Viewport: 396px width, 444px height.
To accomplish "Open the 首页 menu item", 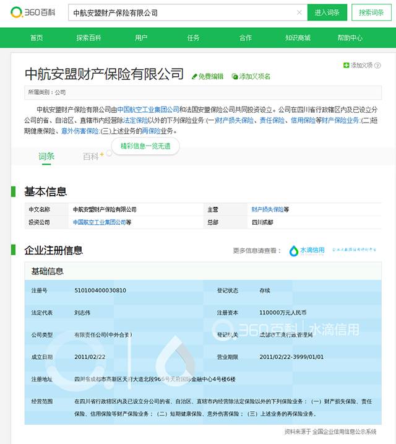I will point(37,38).
